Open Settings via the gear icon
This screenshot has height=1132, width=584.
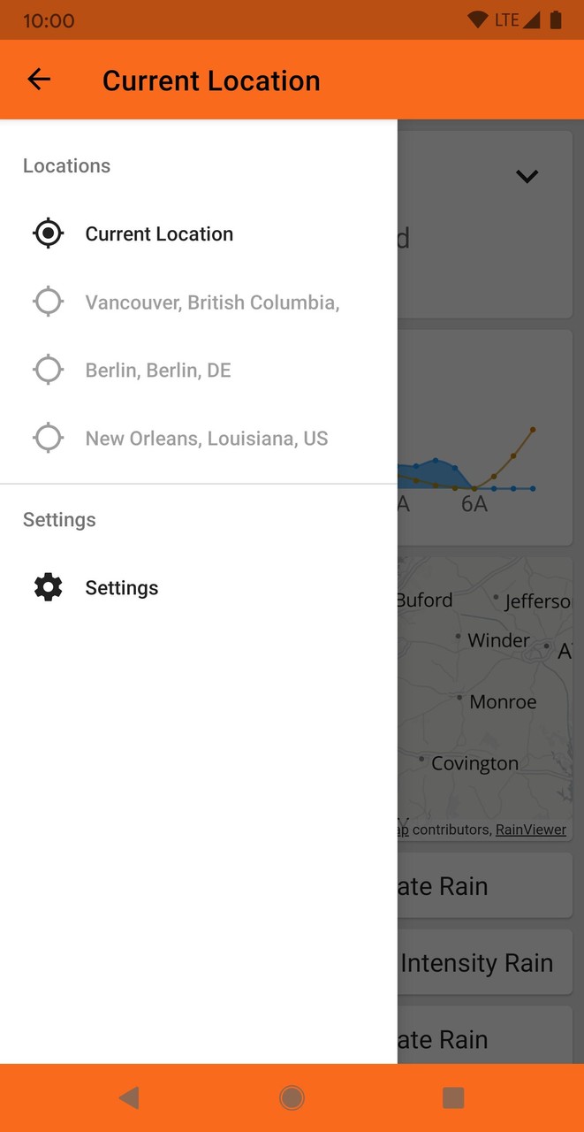click(47, 586)
